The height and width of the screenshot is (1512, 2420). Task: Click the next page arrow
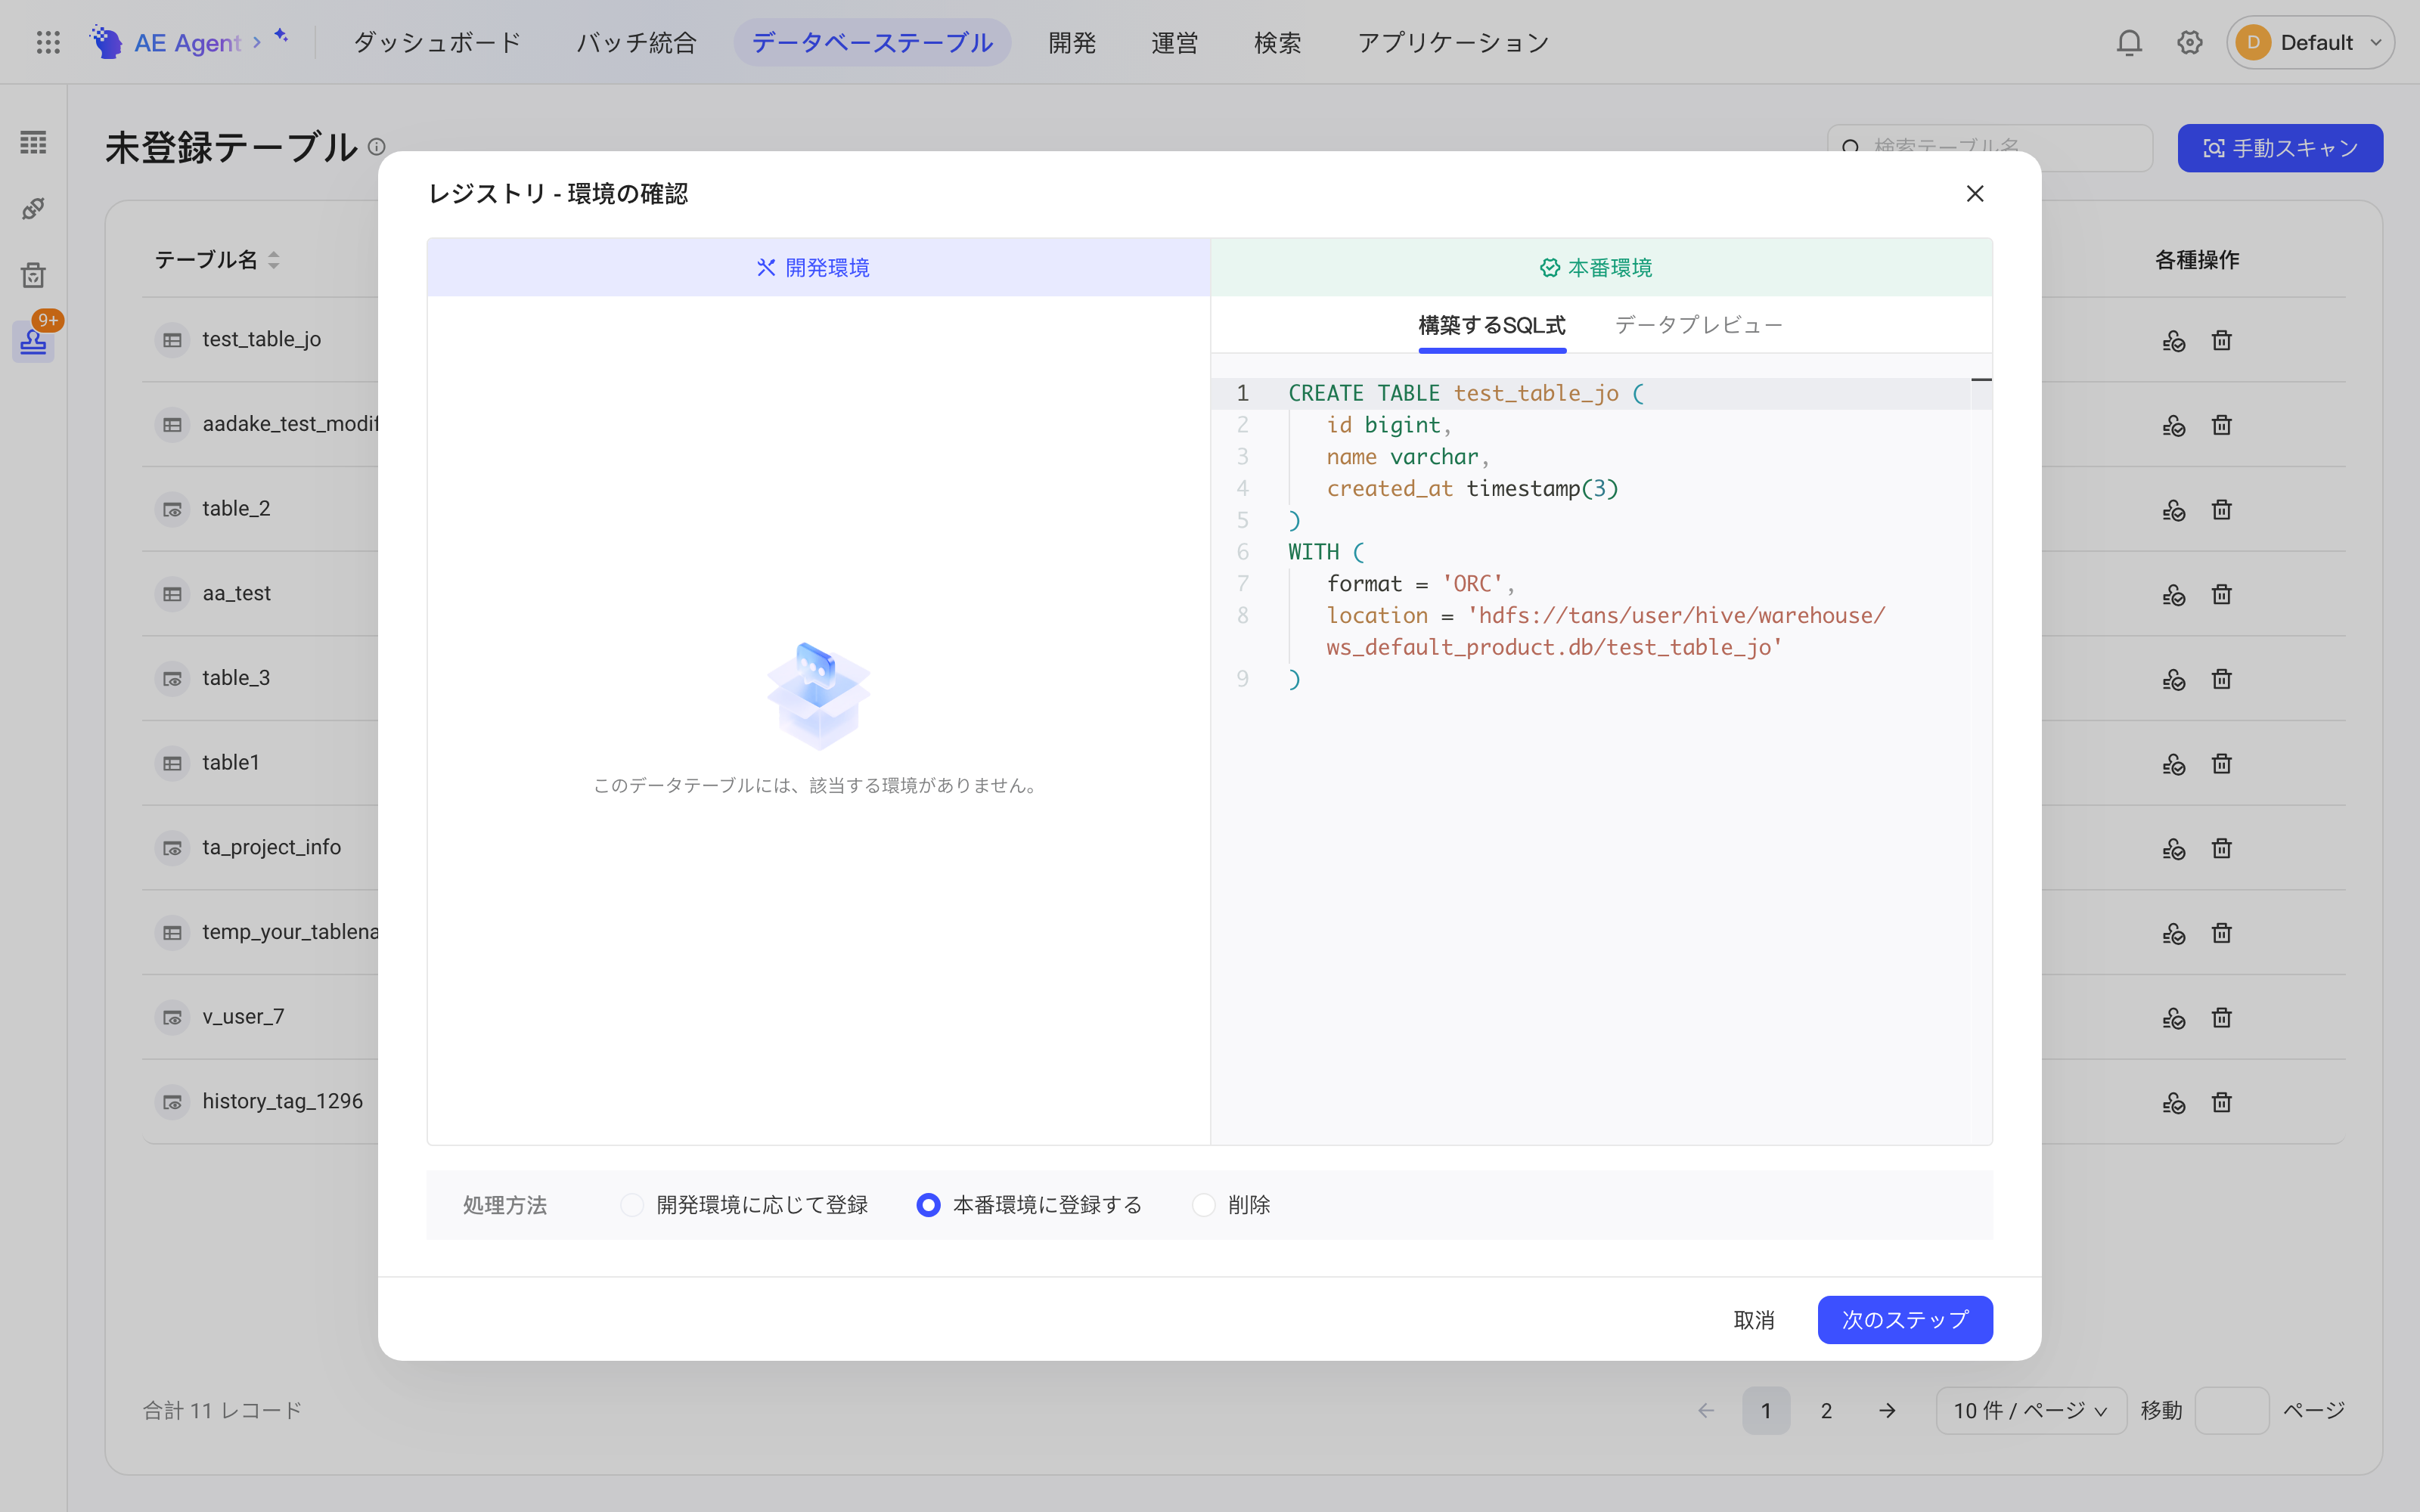[x=1887, y=1410]
